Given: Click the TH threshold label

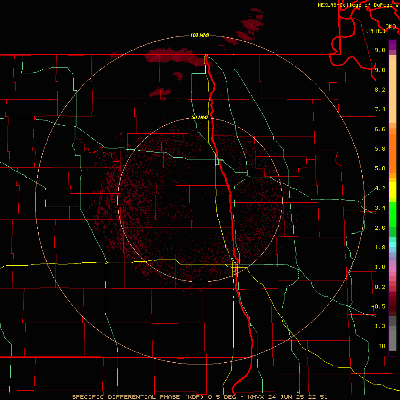Looking at the screenshot, I should 382,346.
